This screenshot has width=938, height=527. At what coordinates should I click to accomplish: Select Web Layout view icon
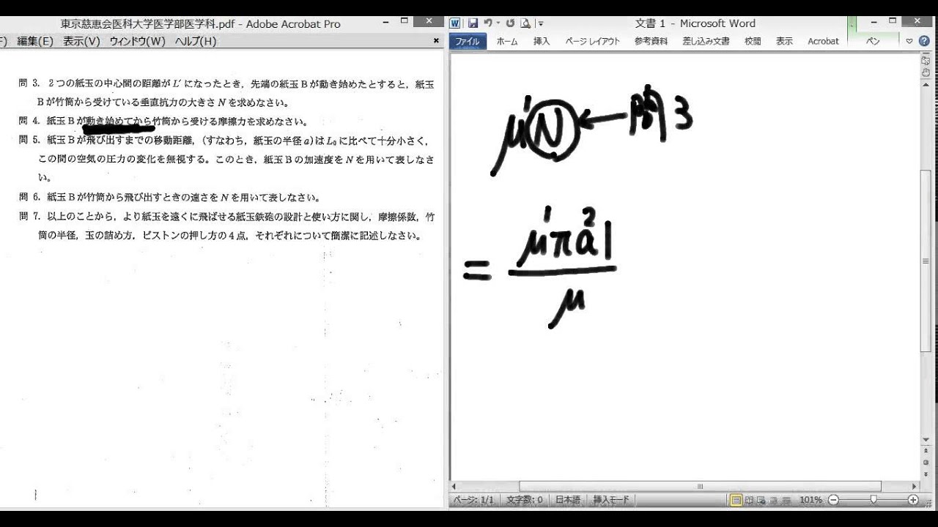(761, 500)
